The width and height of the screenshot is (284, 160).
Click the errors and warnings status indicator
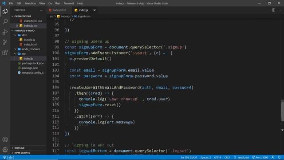click(8, 157)
